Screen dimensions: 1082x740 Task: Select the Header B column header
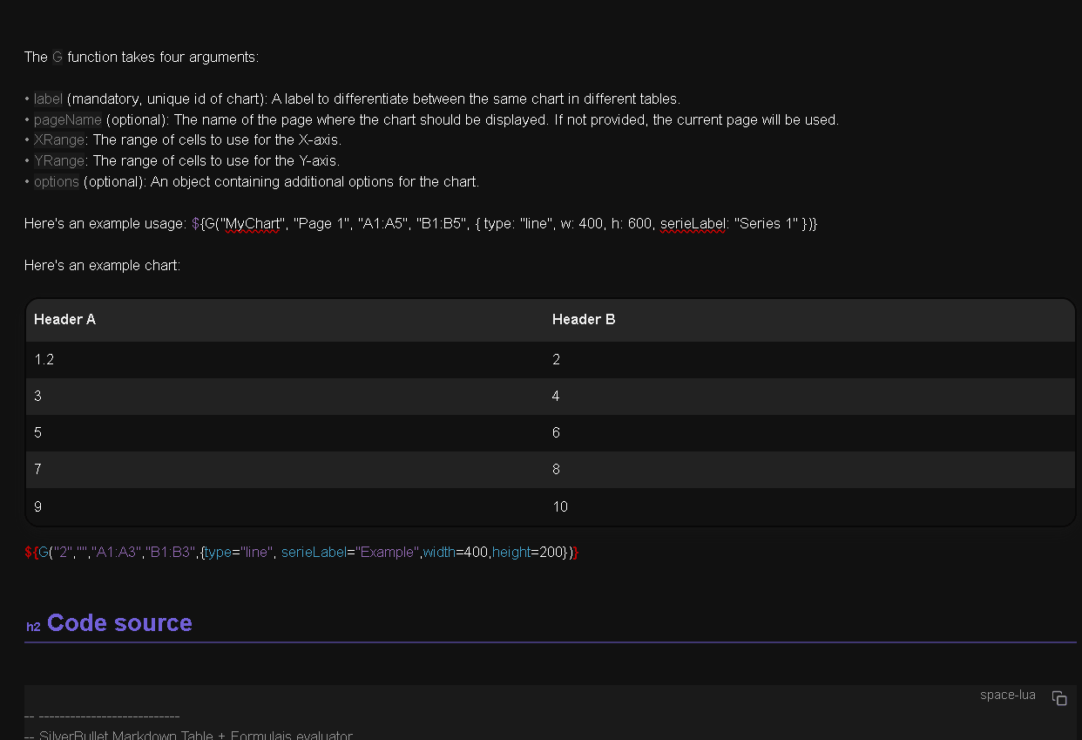click(584, 320)
